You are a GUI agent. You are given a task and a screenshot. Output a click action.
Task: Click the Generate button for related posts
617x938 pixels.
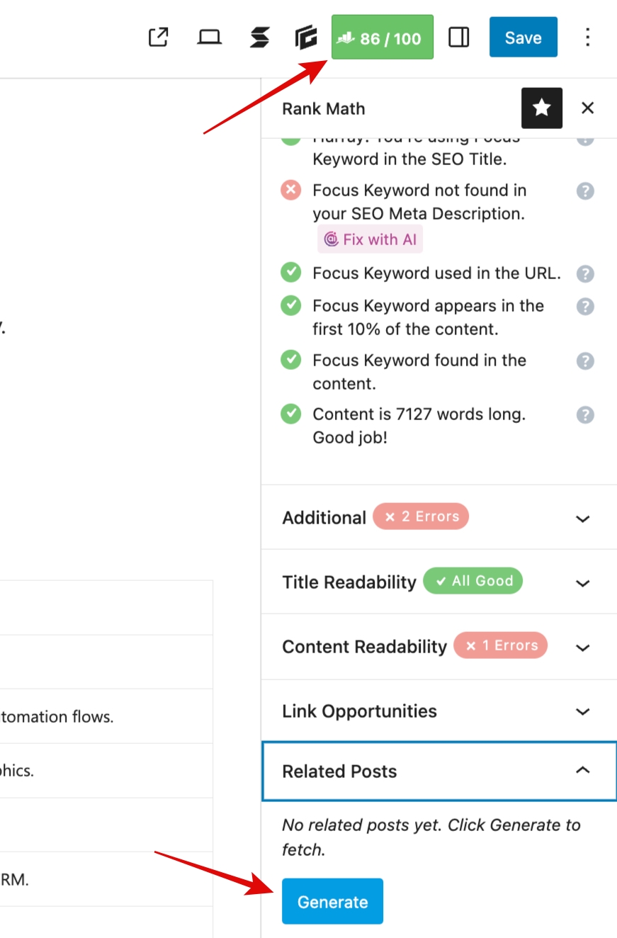pyautogui.click(x=332, y=901)
